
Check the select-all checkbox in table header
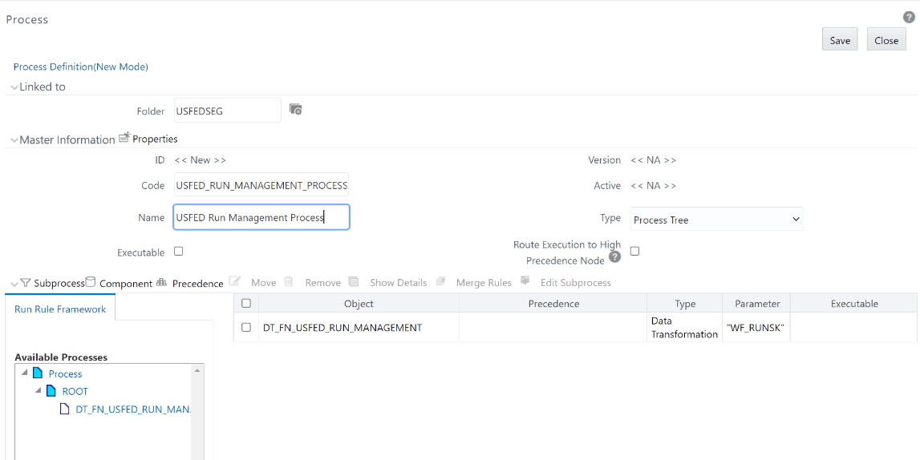click(246, 303)
